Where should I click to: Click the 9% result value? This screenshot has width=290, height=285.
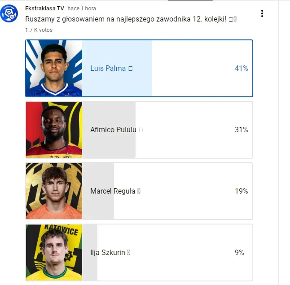239,253
